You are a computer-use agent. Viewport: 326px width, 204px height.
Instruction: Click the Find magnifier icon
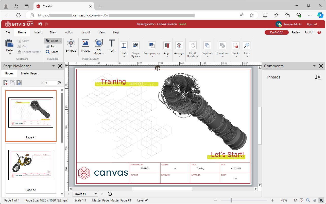point(247,45)
